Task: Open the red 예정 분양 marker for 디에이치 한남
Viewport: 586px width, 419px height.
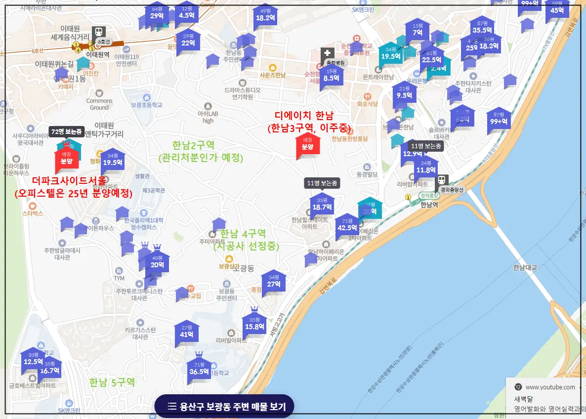Action: click(x=308, y=147)
